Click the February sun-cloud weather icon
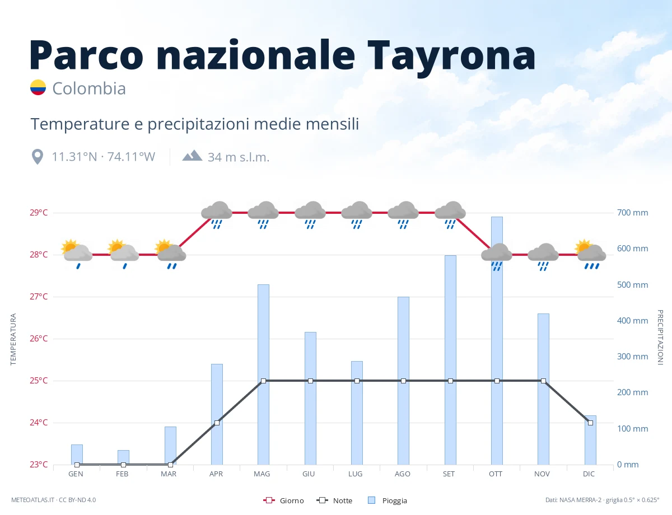This screenshot has width=672, height=515. click(124, 254)
